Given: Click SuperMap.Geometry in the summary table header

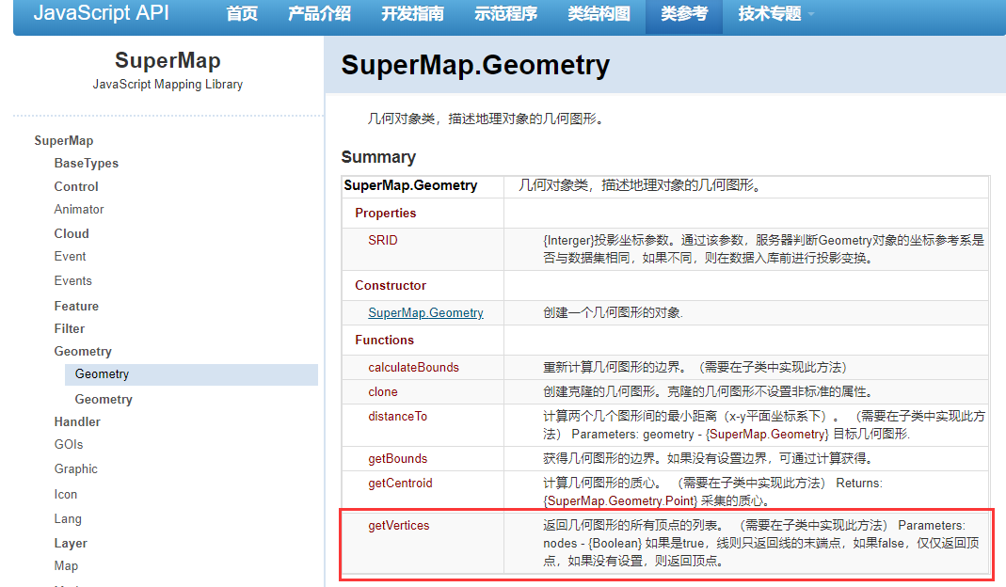Looking at the screenshot, I should (410, 185).
